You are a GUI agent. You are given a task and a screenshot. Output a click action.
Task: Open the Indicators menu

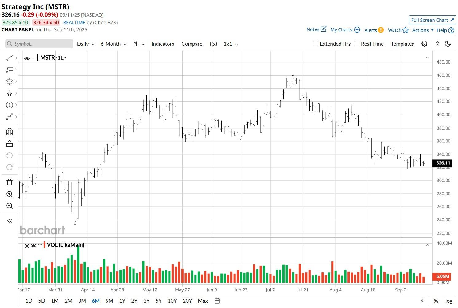click(163, 44)
